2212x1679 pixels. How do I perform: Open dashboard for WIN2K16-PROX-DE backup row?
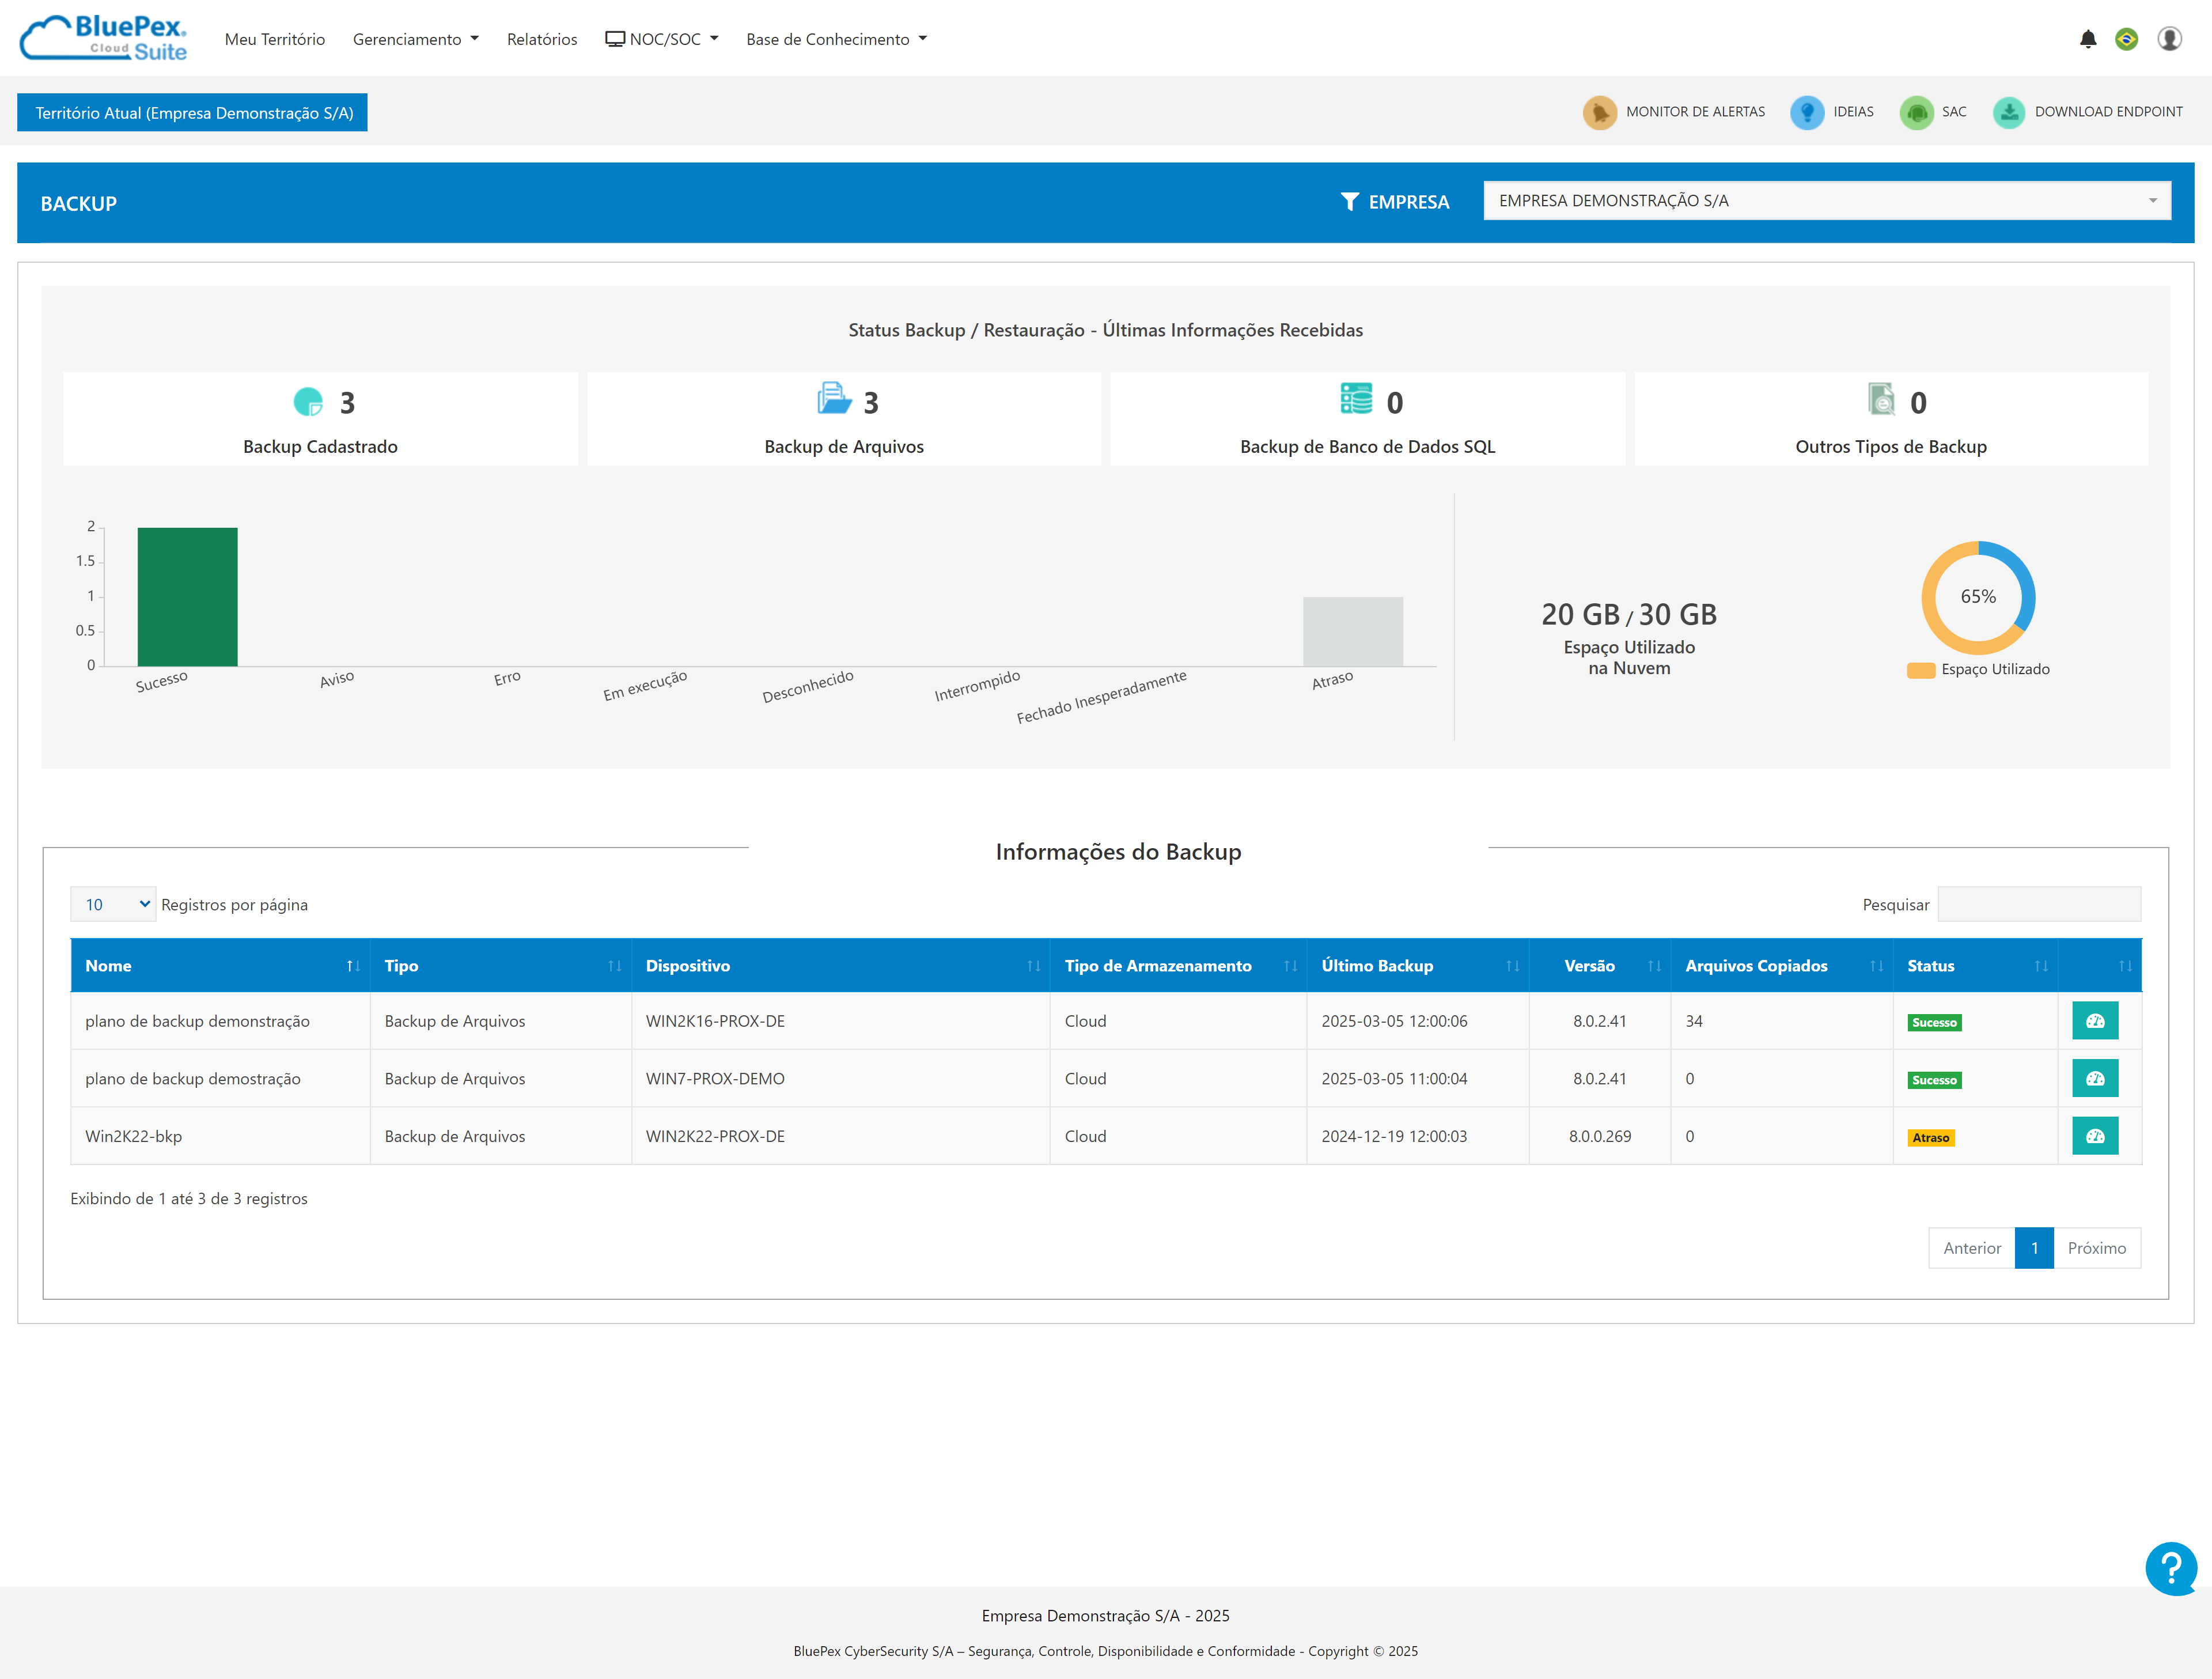(x=2095, y=1021)
